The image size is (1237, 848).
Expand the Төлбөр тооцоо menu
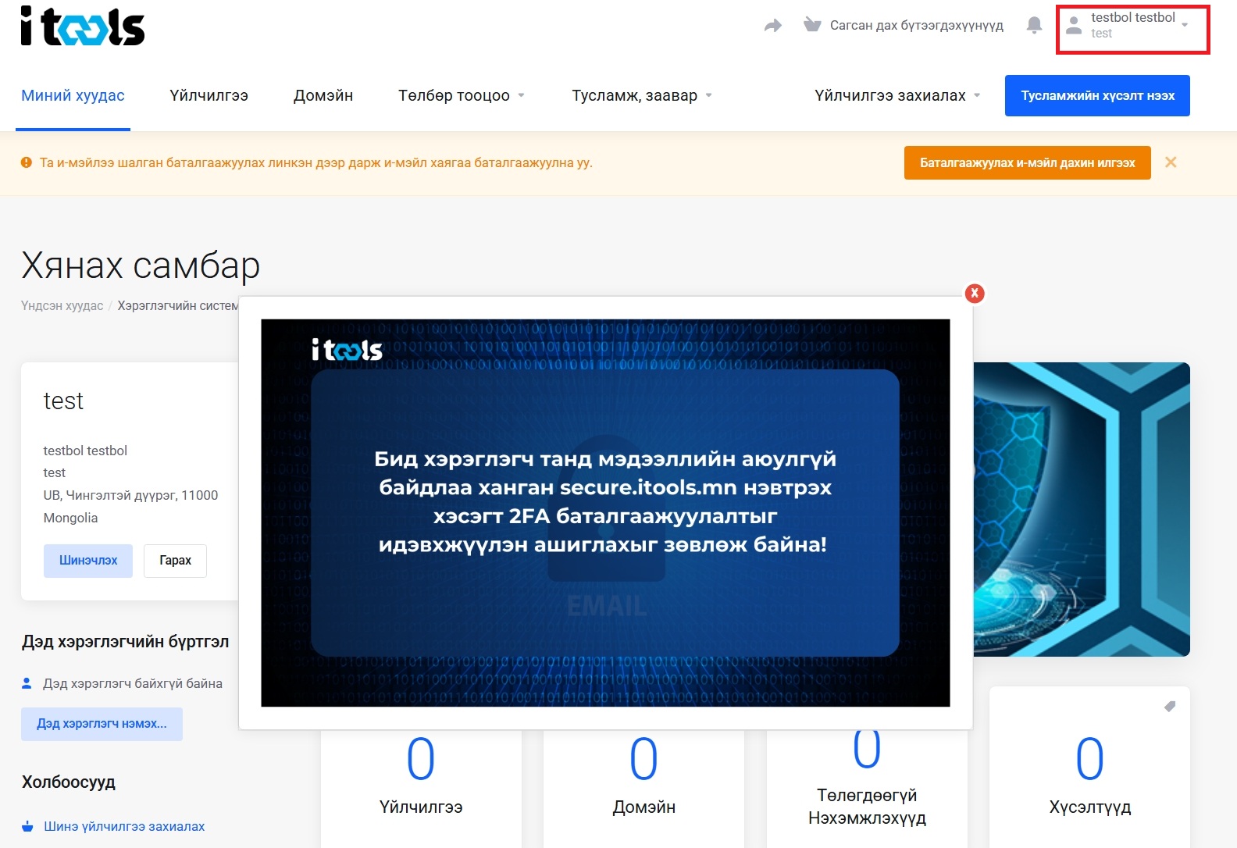(x=461, y=95)
